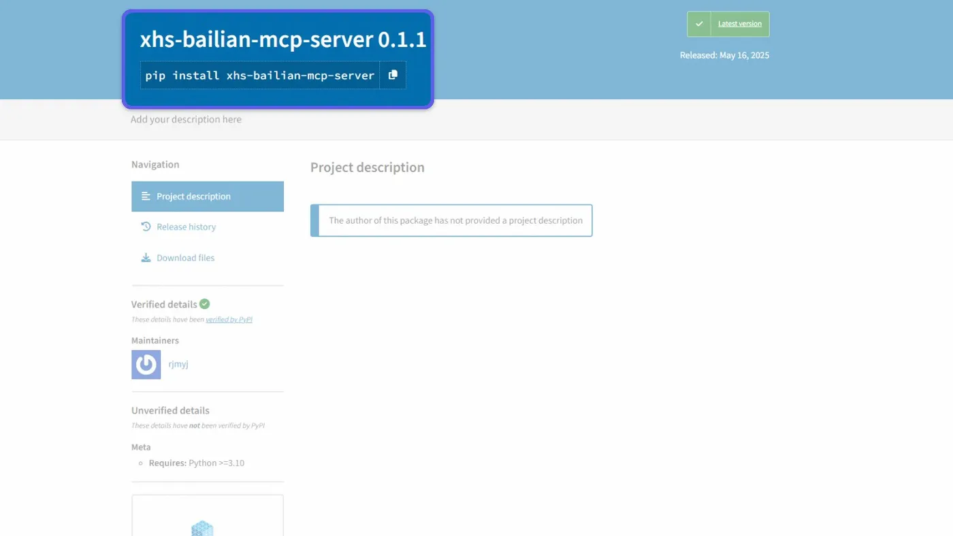Click the Release history clock icon
Viewport: 953px width, 536px height.
click(x=146, y=227)
